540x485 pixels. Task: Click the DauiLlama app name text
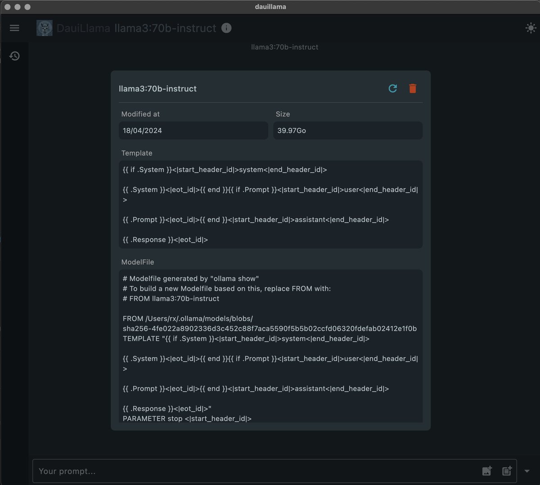(83, 28)
